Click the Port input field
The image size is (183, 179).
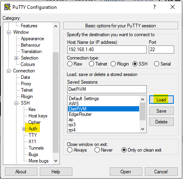click(161, 49)
